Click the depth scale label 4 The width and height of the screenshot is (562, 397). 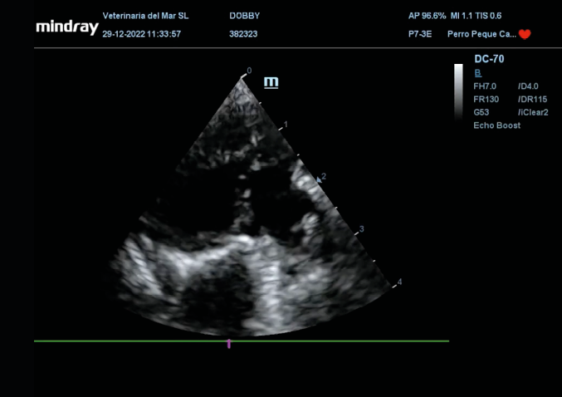[x=399, y=282]
